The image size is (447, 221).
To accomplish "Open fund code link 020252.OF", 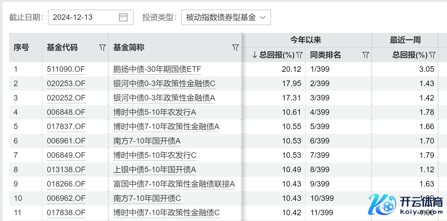I will pos(66,98).
